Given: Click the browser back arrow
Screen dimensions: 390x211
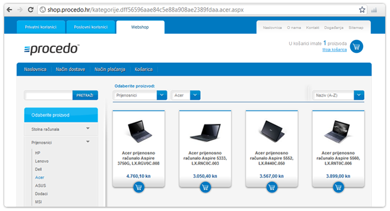Looking at the screenshot, I should (9, 9).
